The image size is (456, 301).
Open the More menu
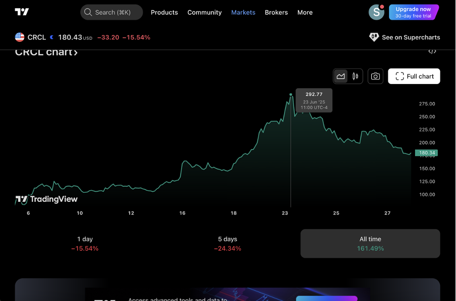(305, 13)
